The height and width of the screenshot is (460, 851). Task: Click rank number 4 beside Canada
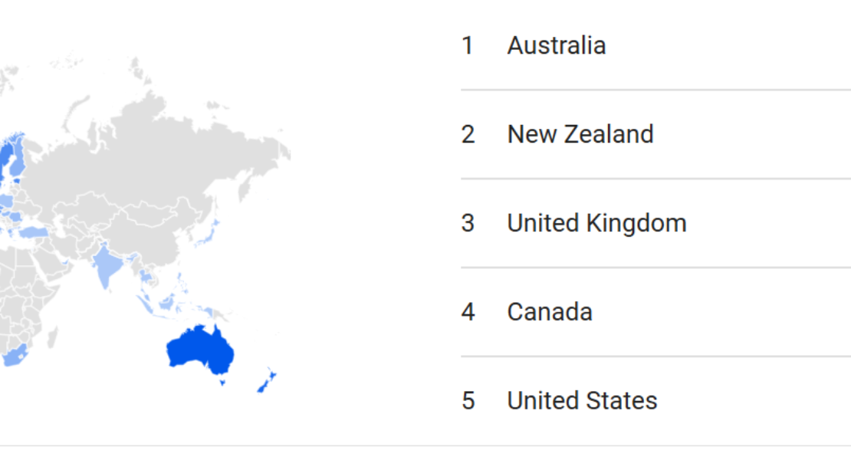pyautogui.click(x=468, y=312)
